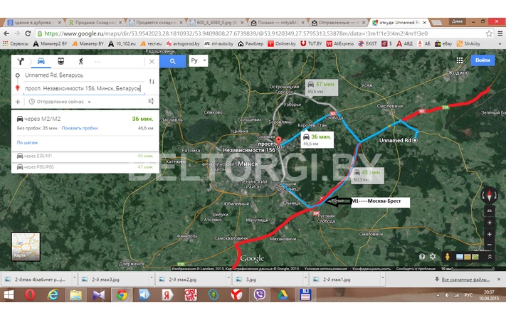Viewport: 506px width, 320px height.
Task: Select the route через M2/M2
Action: (85, 123)
